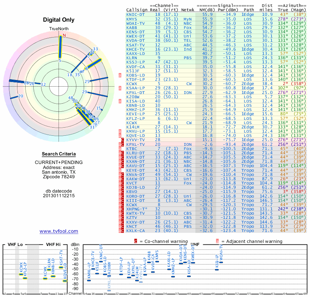Click the red N north marker on radar
This screenshot has height=297, width=310.
(x=64, y=35)
